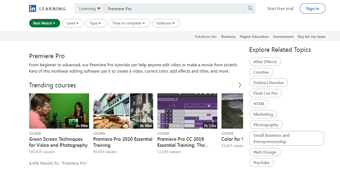The width and height of the screenshot is (340, 172).
Task: Select the After Effects related topic
Action: coord(265,62)
